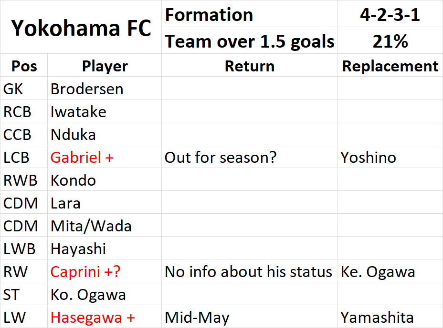Click the Replacement column header

(390, 65)
